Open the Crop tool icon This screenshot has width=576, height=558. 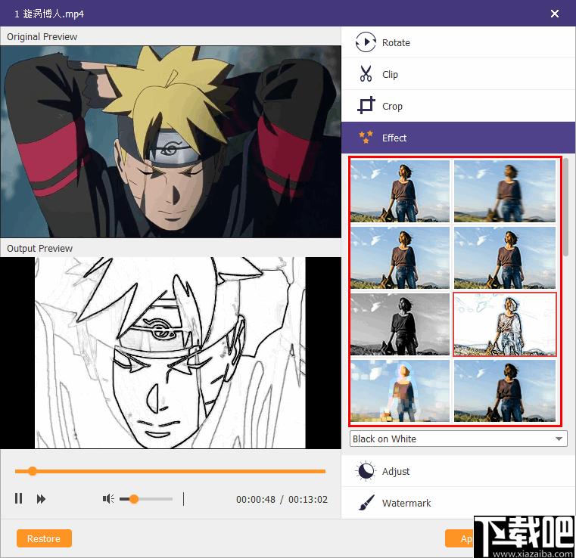point(366,106)
